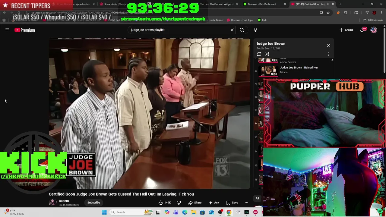The height and width of the screenshot is (217, 386).
Task: Open the Chrome three-dot menu
Action: pyautogui.click(x=381, y=13)
